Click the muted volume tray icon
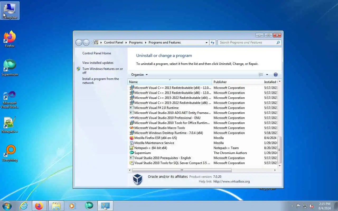This screenshot has height=211, width=338. click(x=312, y=206)
